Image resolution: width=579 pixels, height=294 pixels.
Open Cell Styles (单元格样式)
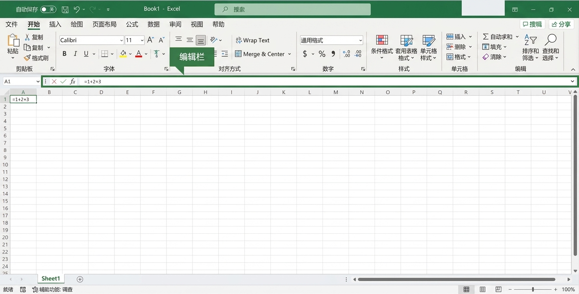(x=429, y=47)
